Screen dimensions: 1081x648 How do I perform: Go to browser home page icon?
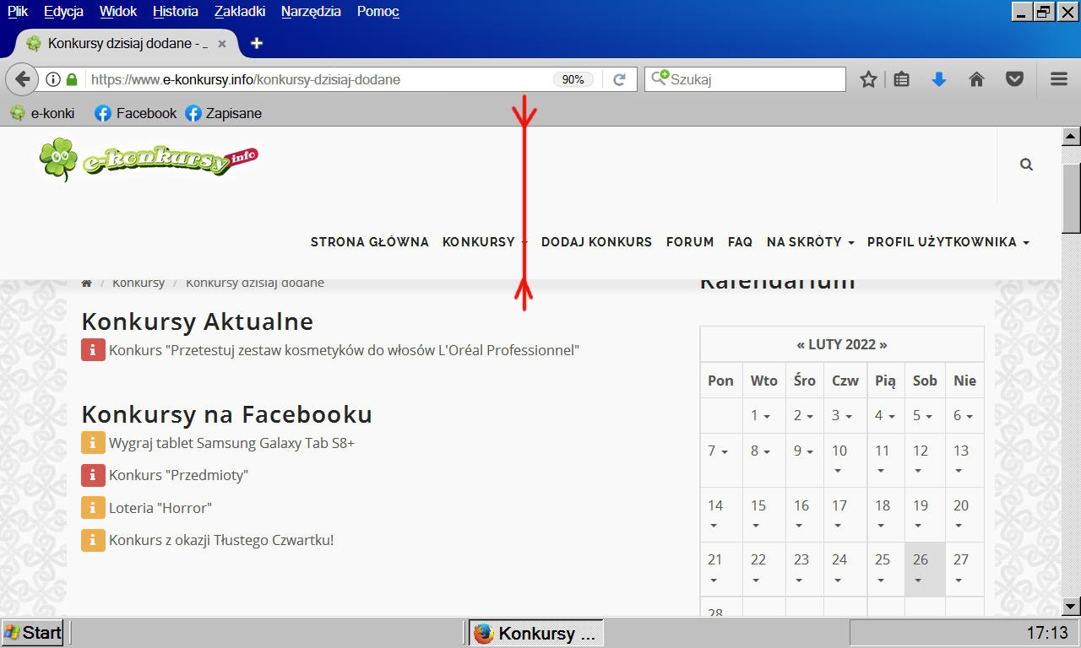(x=976, y=79)
